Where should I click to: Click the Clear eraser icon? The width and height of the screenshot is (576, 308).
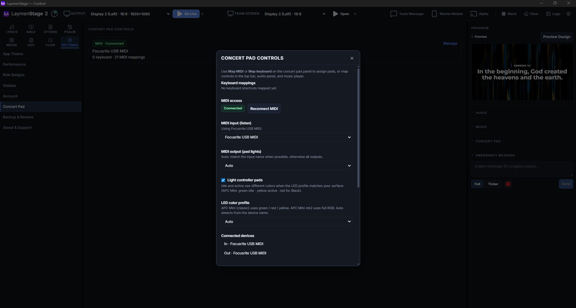[526, 14]
